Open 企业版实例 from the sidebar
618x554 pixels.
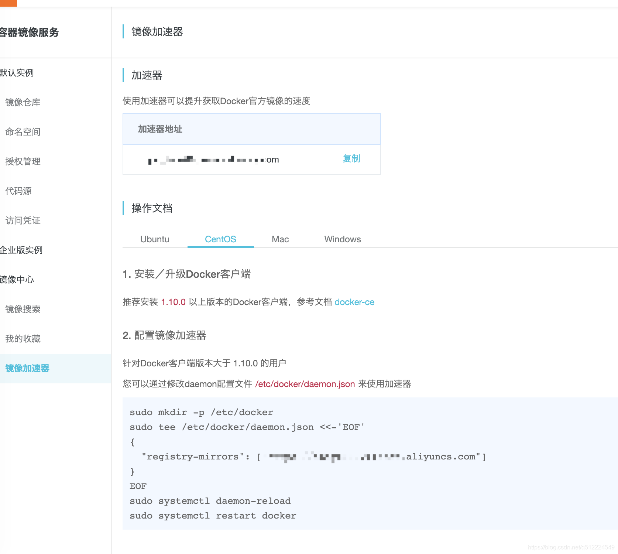[x=21, y=250]
